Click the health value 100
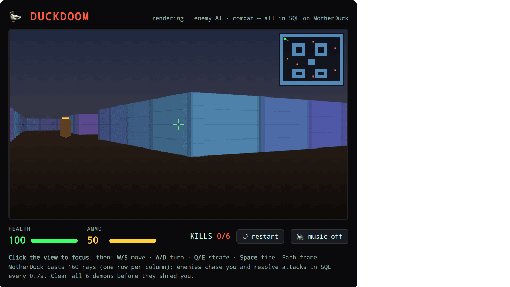Screen dimensions: 510x287 pyautogui.click(x=17, y=240)
